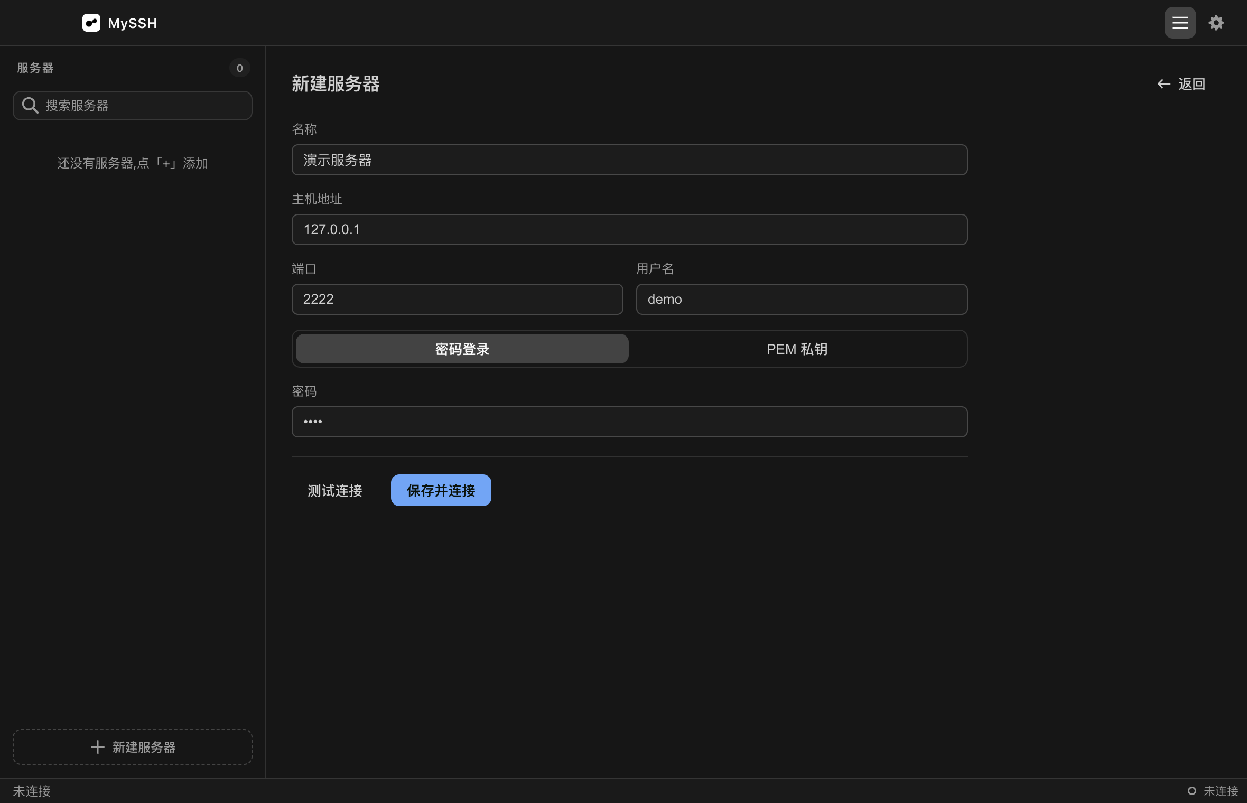Click the 名称 field label
The height and width of the screenshot is (803, 1247).
point(304,129)
